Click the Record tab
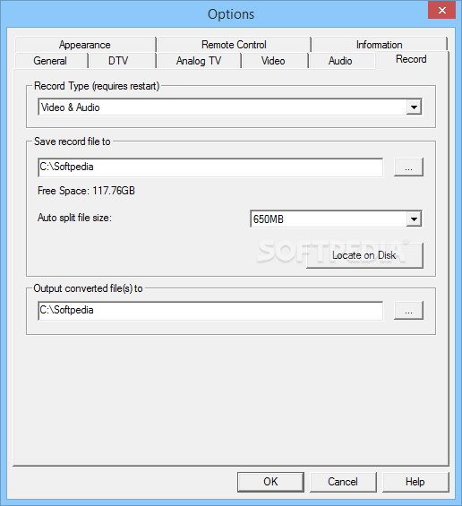The image size is (462, 506). tap(411, 59)
